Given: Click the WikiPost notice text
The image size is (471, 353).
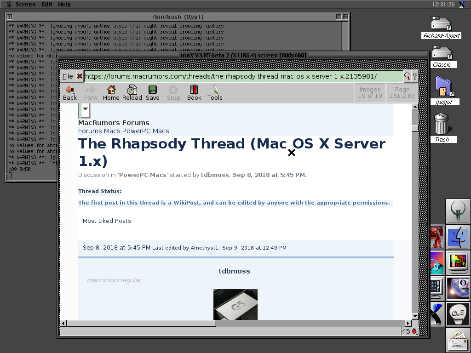Looking at the screenshot, I should [234, 203].
